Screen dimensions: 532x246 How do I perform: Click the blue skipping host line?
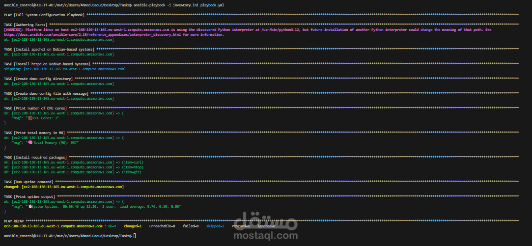click(x=64, y=69)
